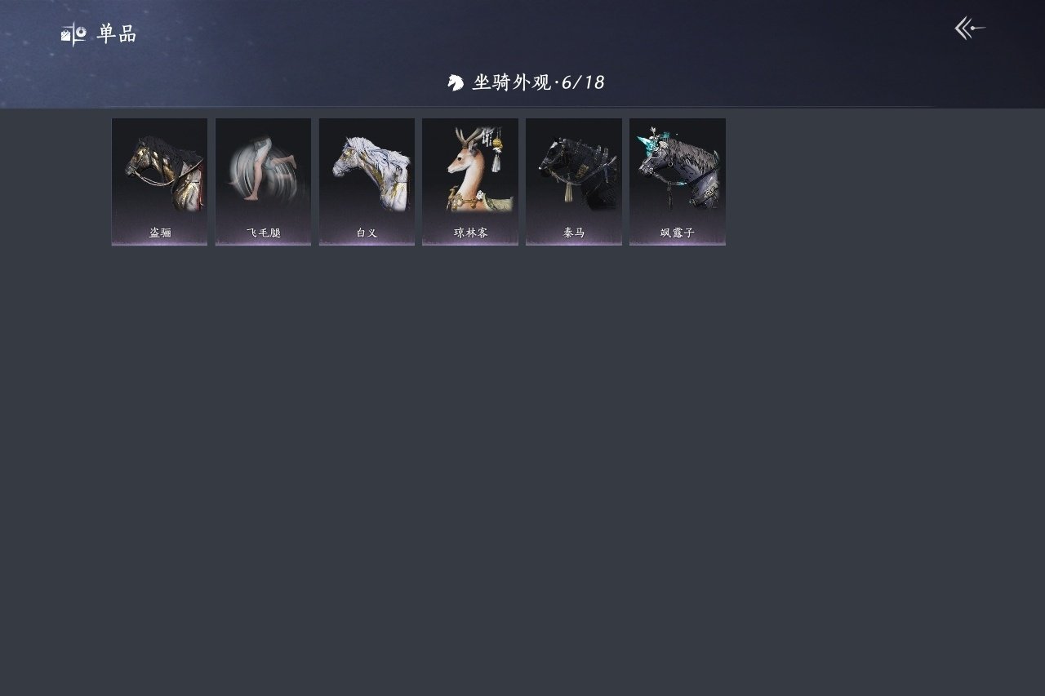Click the 盗骊 name label
Screen dimensions: 1045x696
[x=160, y=233]
